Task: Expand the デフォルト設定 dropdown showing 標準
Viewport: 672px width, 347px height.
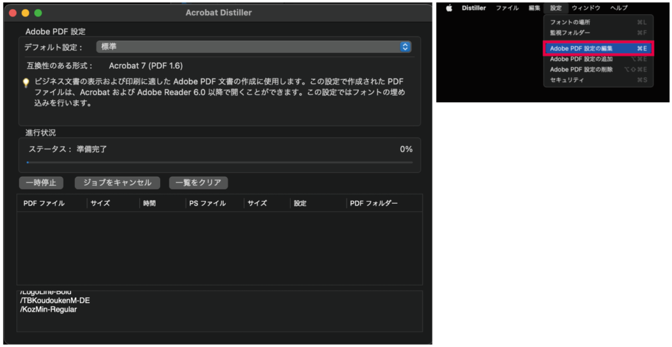Action: pos(254,46)
